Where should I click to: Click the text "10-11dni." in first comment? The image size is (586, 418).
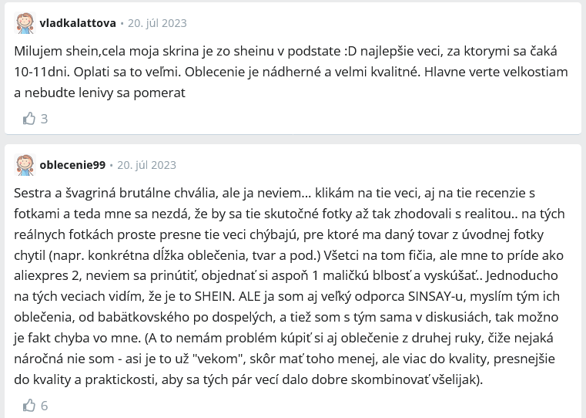click(x=42, y=72)
